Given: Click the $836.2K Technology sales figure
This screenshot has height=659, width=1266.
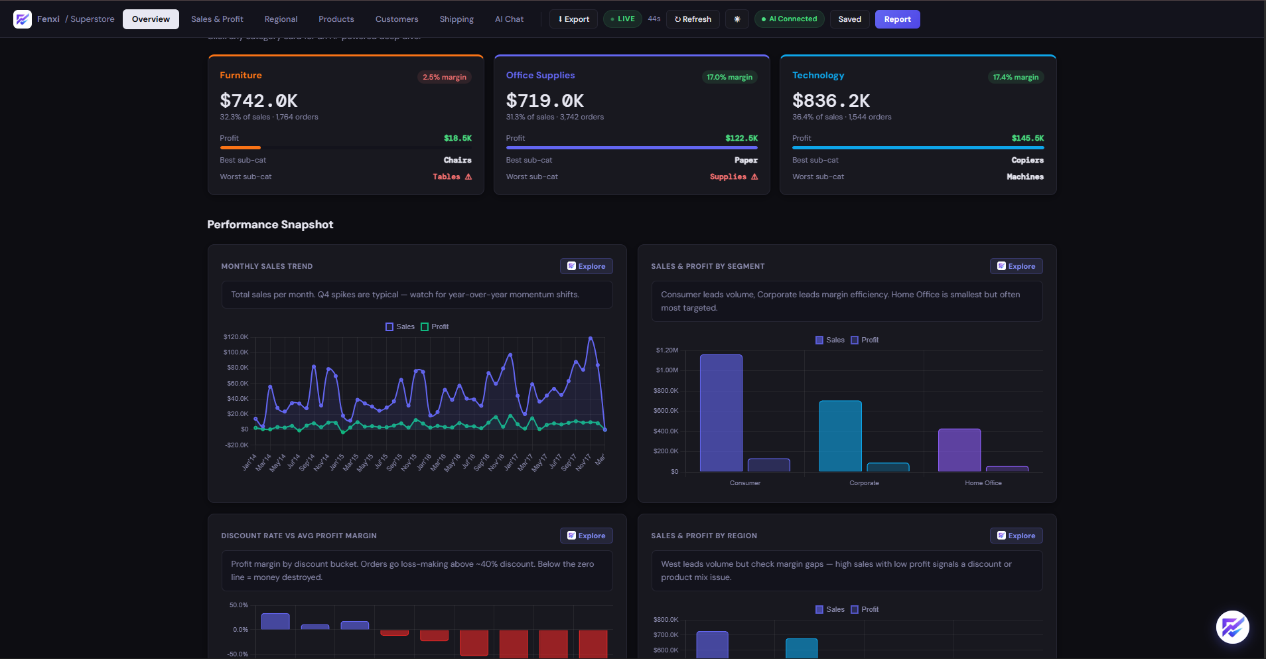Looking at the screenshot, I should pos(831,101).
